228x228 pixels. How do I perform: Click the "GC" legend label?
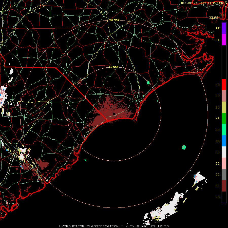(x=217, y=175)
